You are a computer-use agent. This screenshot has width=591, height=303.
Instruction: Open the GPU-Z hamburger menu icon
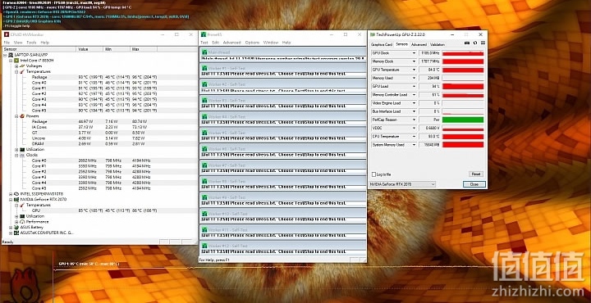tap(483, 43)
